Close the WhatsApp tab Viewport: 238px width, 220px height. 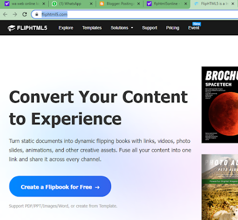pyautogui.click(x=91, y=3)
